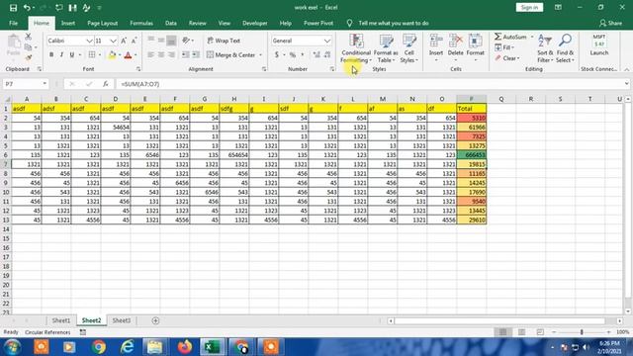The width and height of the screenshot is (633, 356).
Task: Click the Insert Function fx icon
Action: 106,84
